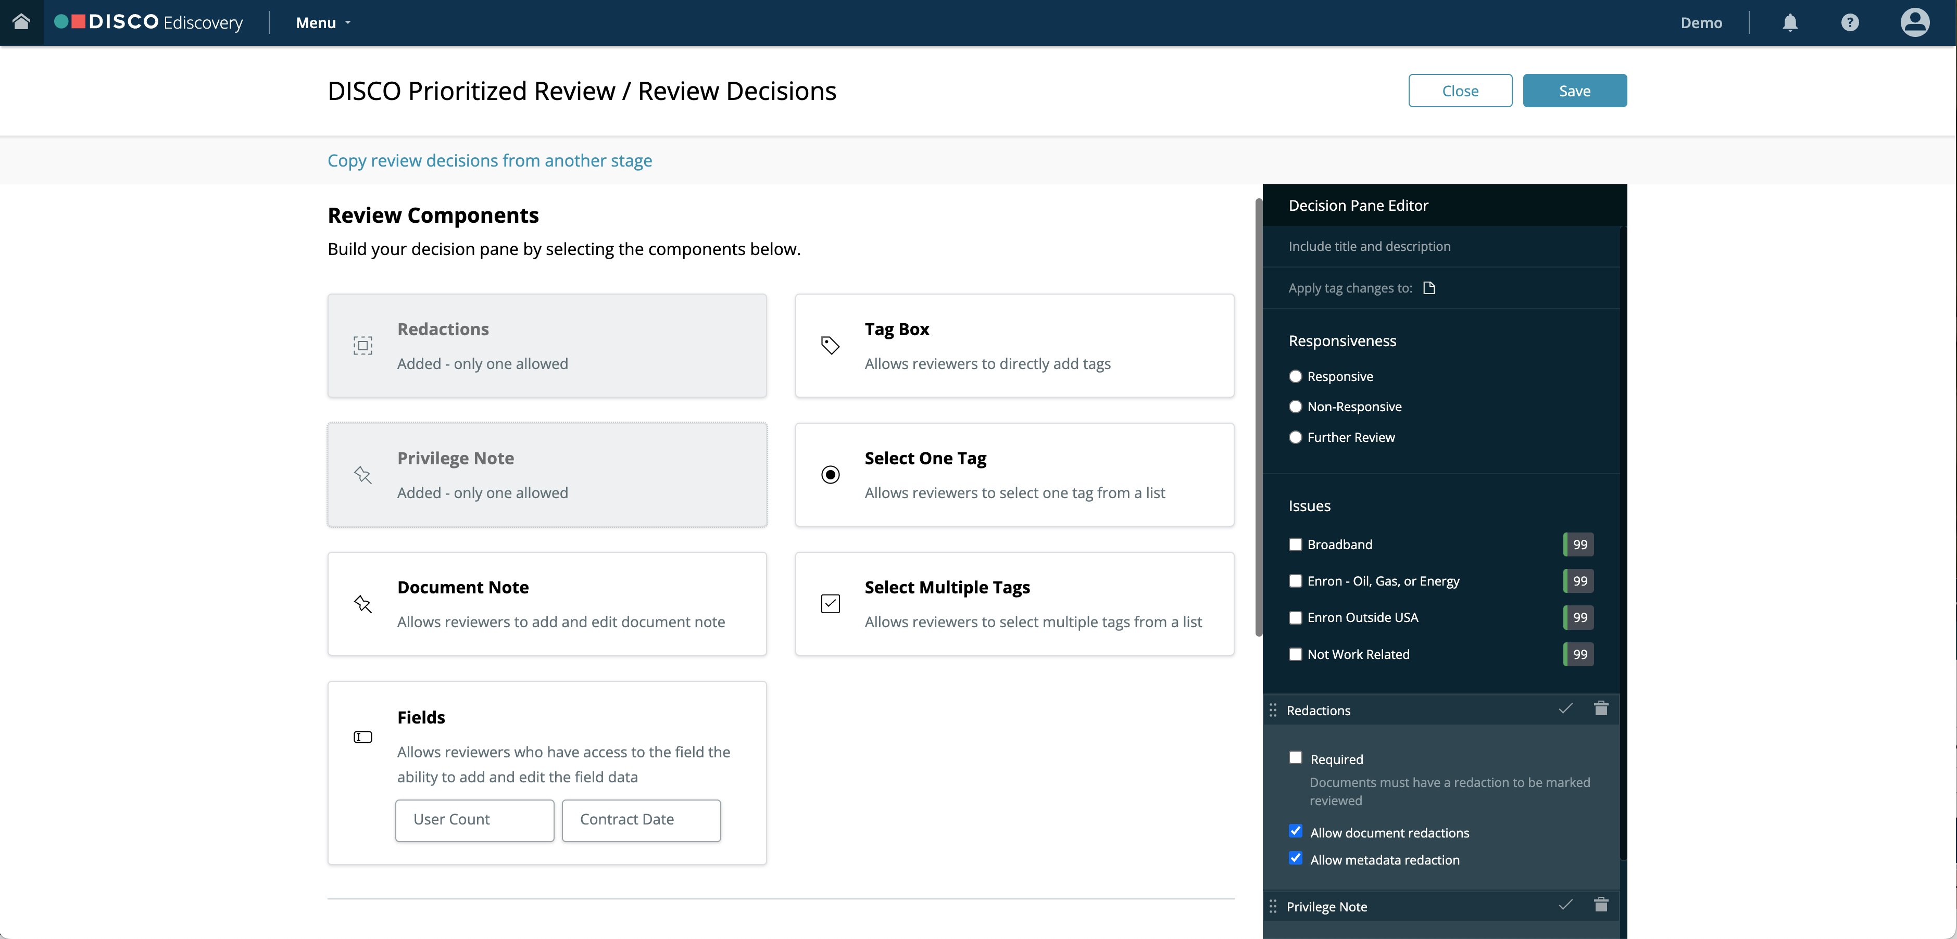Click the Enron - Oil, Gas, or Energy 99 badge

[x=1578, y=581]
